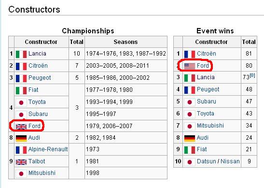
Task: Open the Citroën link in Event wins table
Action: coord(207,54)
